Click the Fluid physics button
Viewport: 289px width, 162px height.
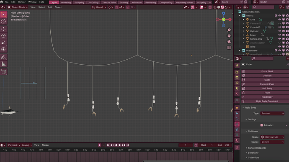tap(265, 93)
